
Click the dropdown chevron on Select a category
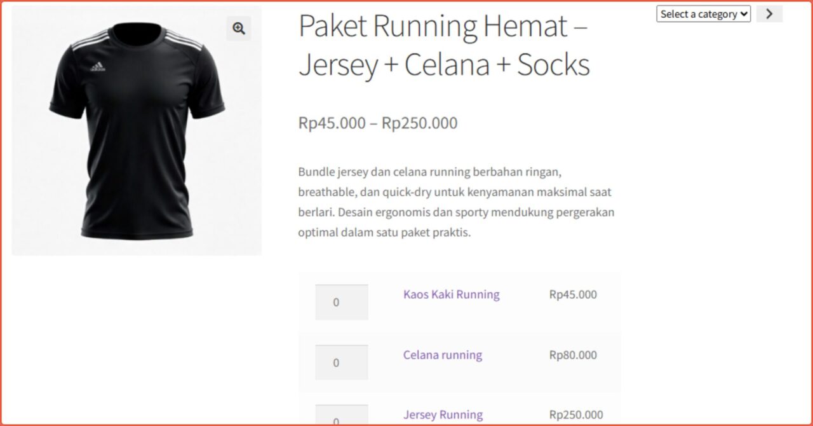[x=743, y=13]
